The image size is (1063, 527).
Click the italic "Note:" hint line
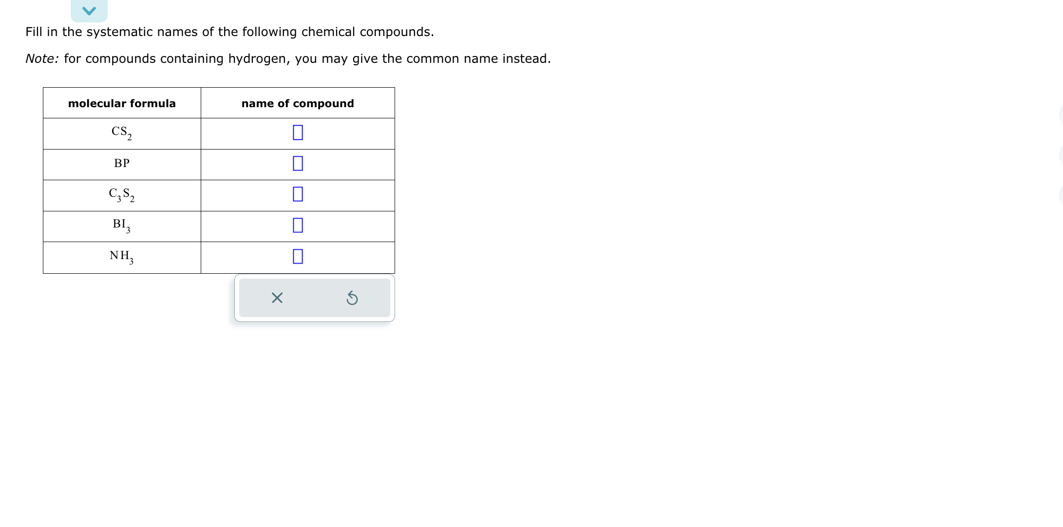(x=288, y=59)
